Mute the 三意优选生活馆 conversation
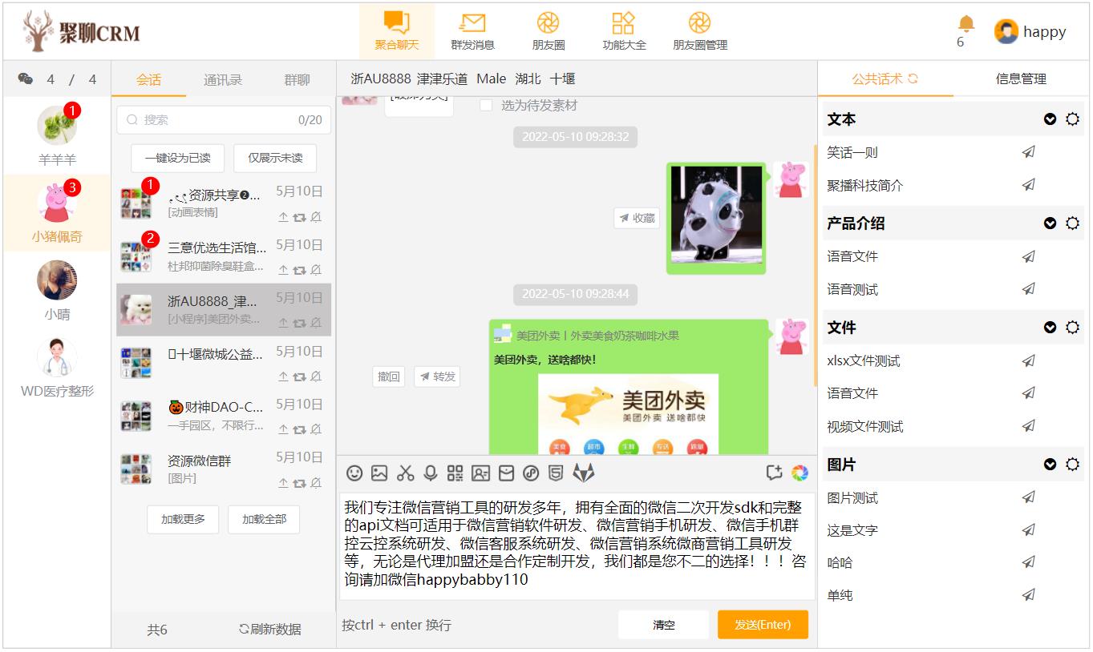This screenshot has width=1093, height=652. coord(316,270)
